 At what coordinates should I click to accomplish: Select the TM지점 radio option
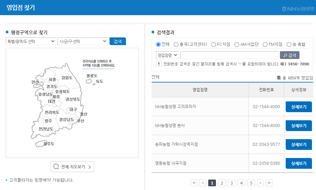265,44
